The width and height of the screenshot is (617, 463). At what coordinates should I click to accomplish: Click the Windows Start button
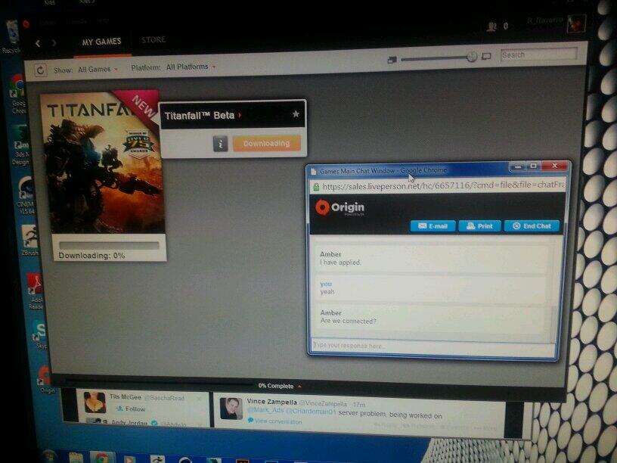(49, 457)
